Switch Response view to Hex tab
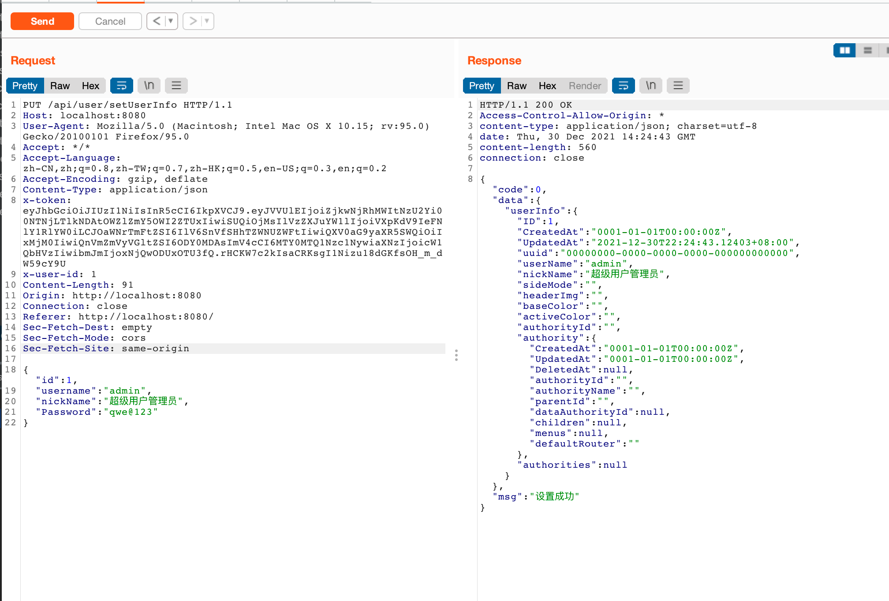 [547, 86]
